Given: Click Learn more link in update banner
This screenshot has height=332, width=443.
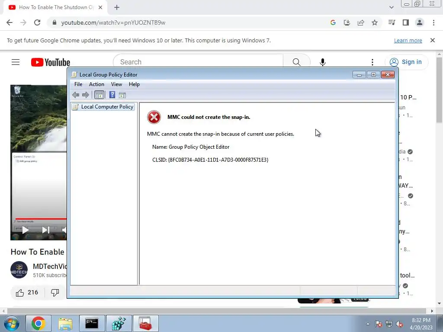Looking at the screenshot, I should (x=408, y=40).
